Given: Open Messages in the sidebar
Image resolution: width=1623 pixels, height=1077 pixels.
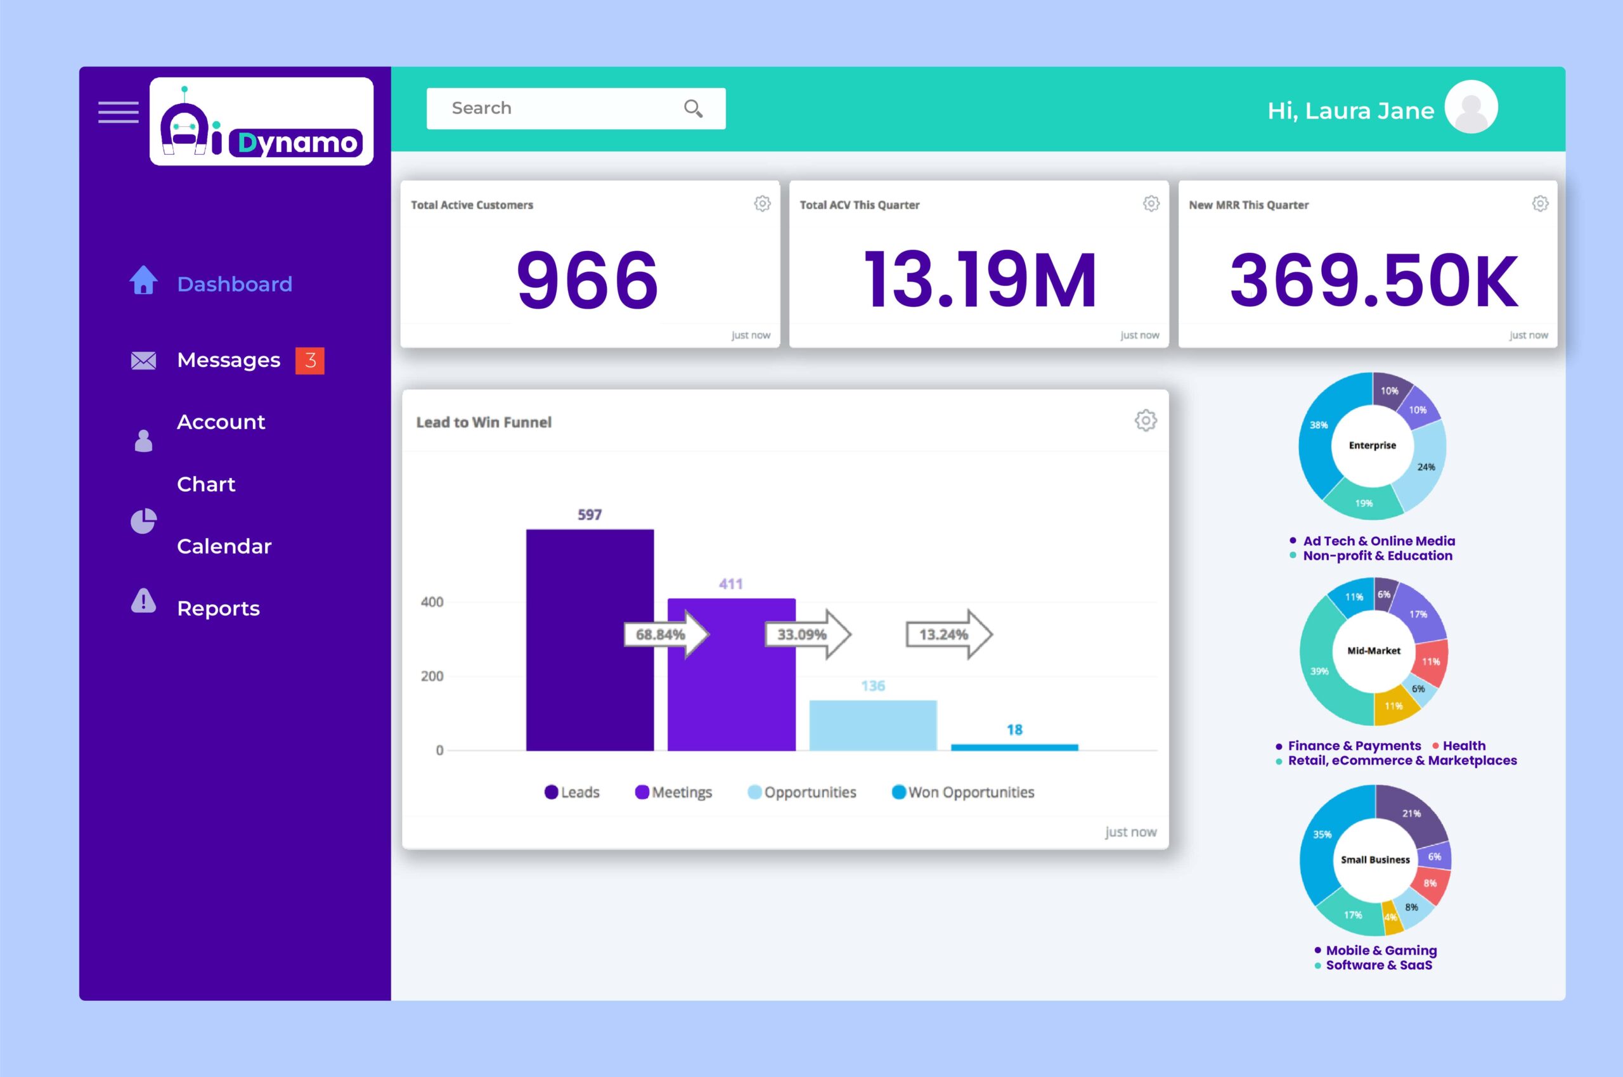Looking at the screenshot, I should (229, 360).
